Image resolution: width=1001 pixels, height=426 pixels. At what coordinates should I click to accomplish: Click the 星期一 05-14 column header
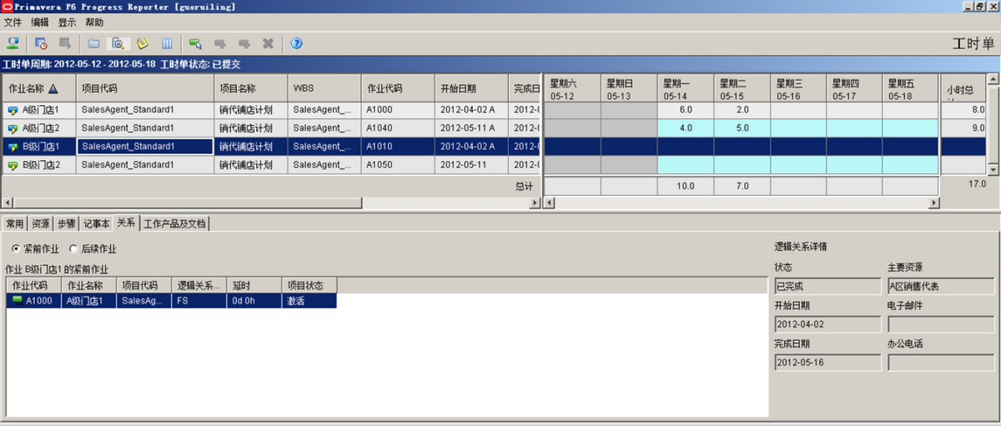pyautogui.click(x=686, y=88)
